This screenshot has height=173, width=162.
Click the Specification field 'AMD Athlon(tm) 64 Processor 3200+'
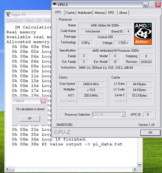click(x=116, y=51)
